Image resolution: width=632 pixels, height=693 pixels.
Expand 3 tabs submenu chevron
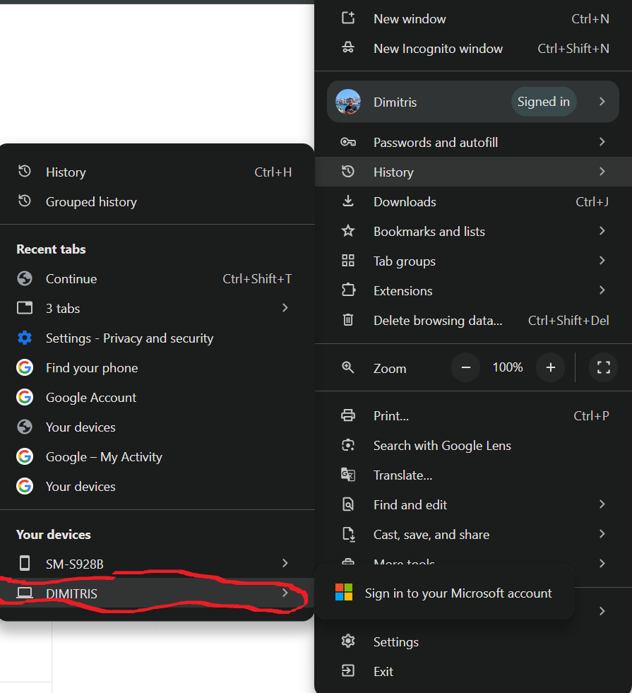[x=285, y=307]
